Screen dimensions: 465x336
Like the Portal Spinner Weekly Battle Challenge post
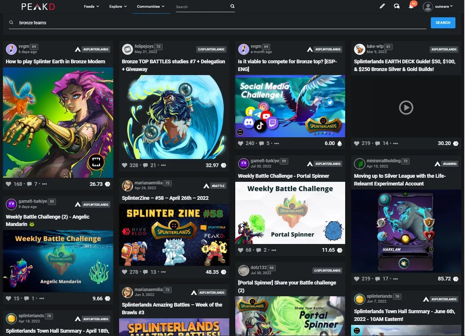click(x=241, y=250)
